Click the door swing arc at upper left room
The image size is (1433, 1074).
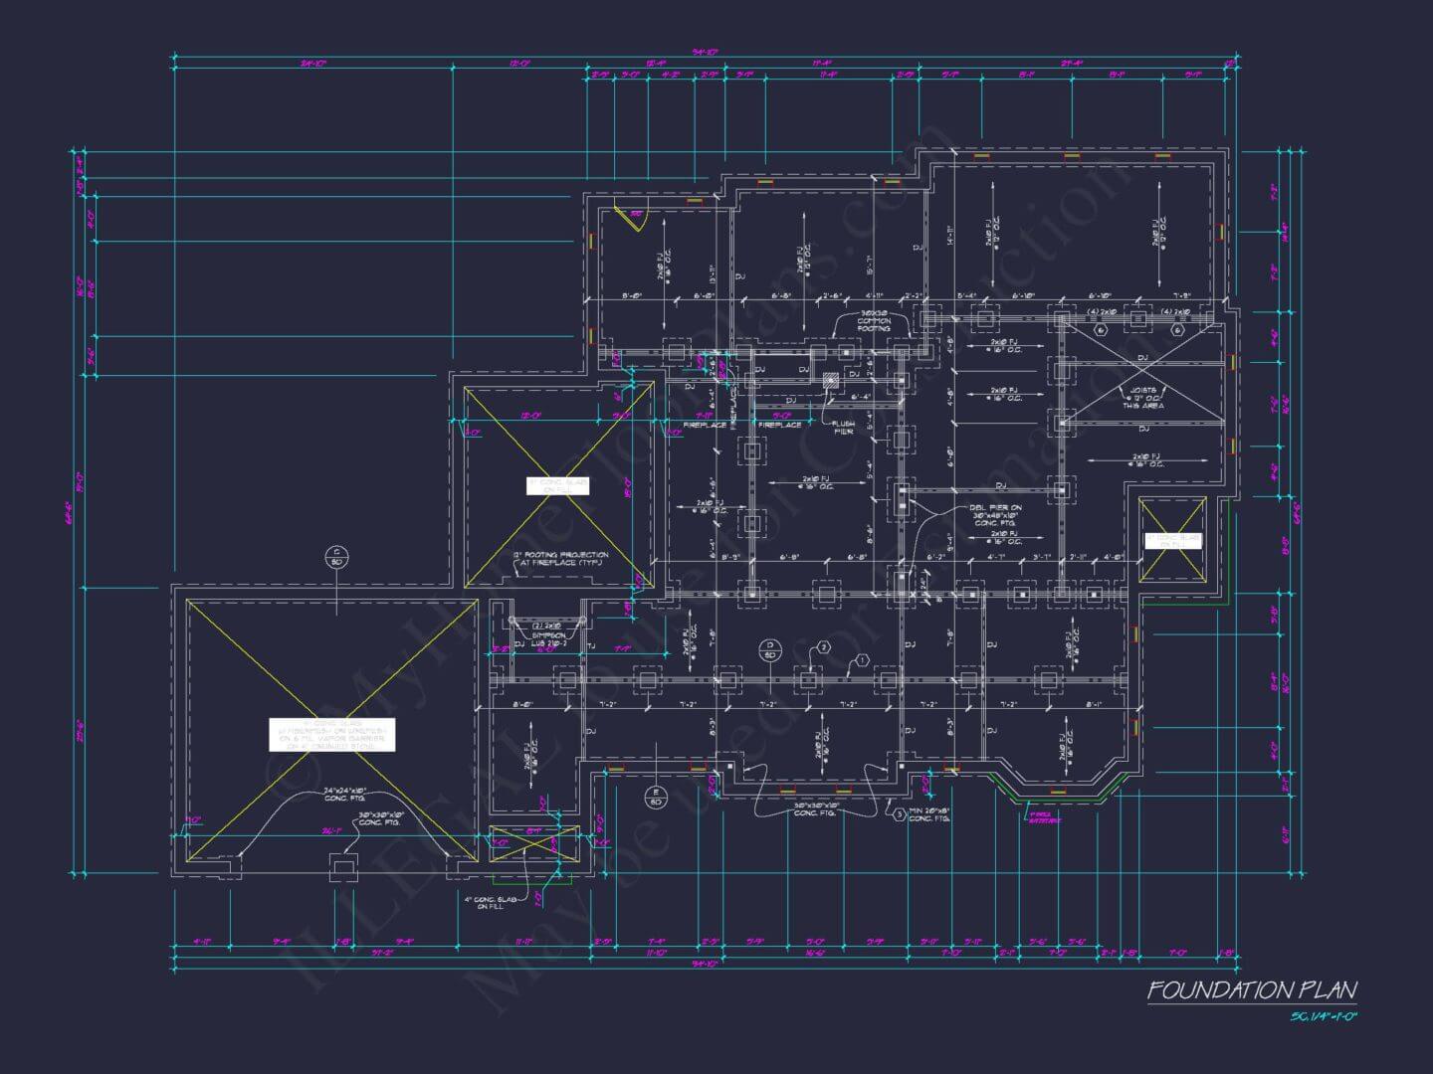(x=632, y=217)
